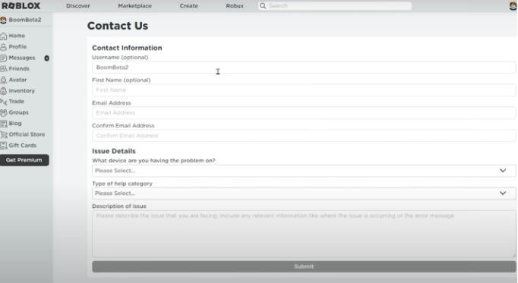Click the Avatar figure icon

[x=4, y=80]
